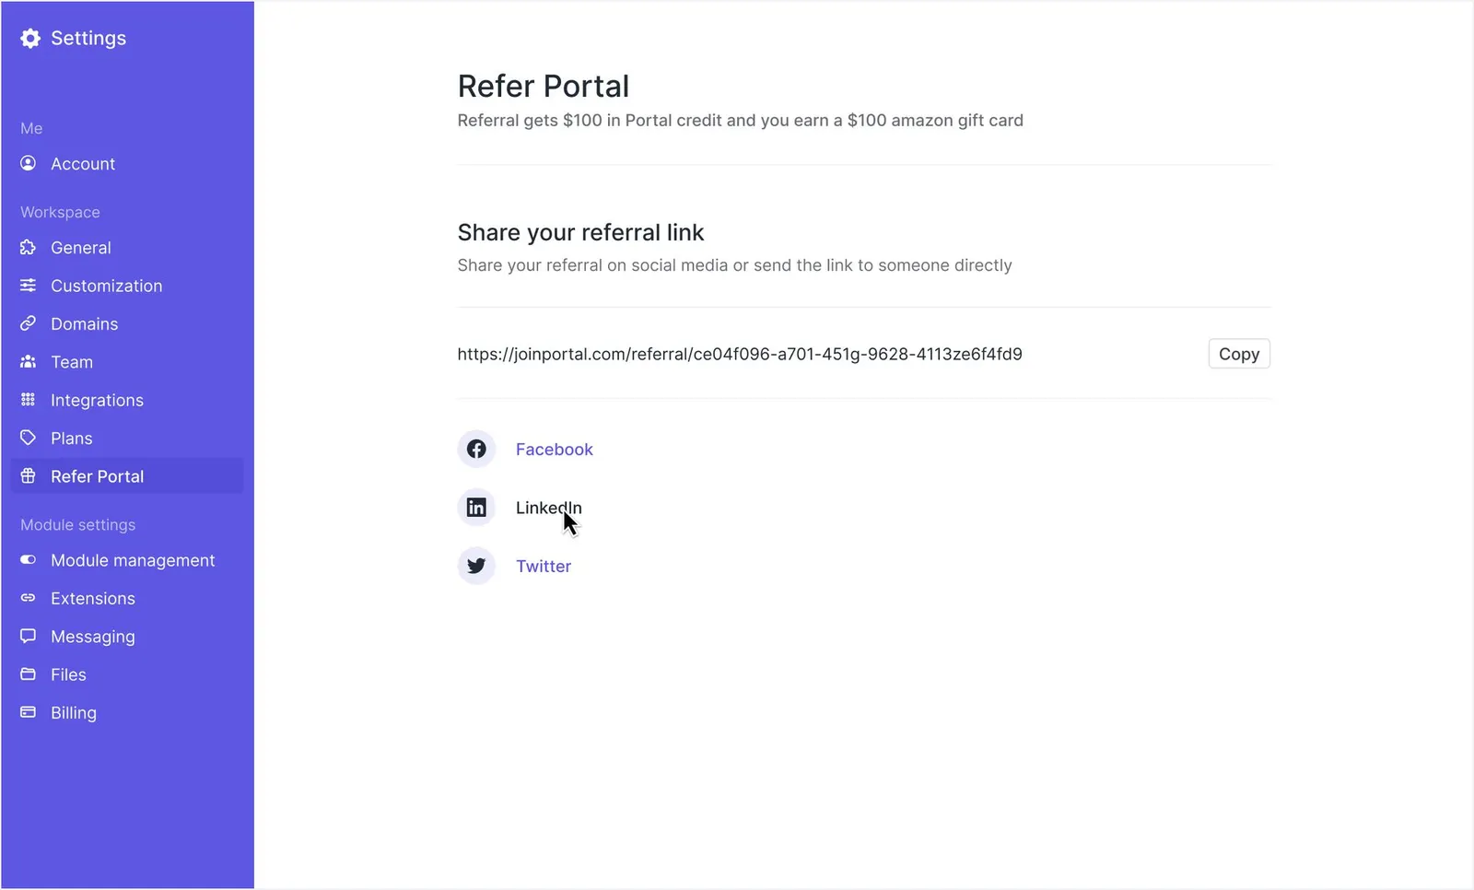Screen dimensions: 1474x890
Task: Click the Facebook circle icon
Action: [x=476, y=450]
